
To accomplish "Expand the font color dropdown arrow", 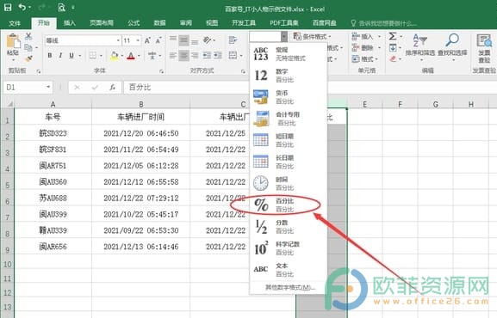I will tap(139, 56).
